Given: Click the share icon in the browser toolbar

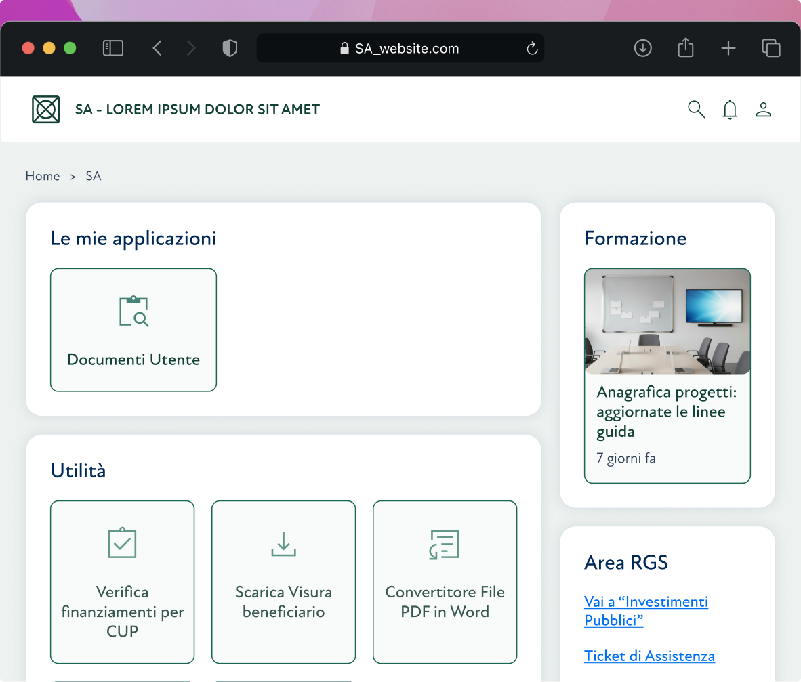Looking at the screenshot, I should (685, 48).
